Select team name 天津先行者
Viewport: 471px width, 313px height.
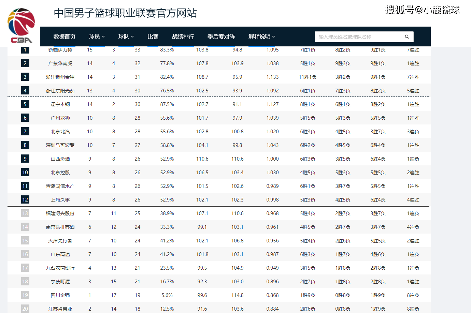click(x=60, y=241)
